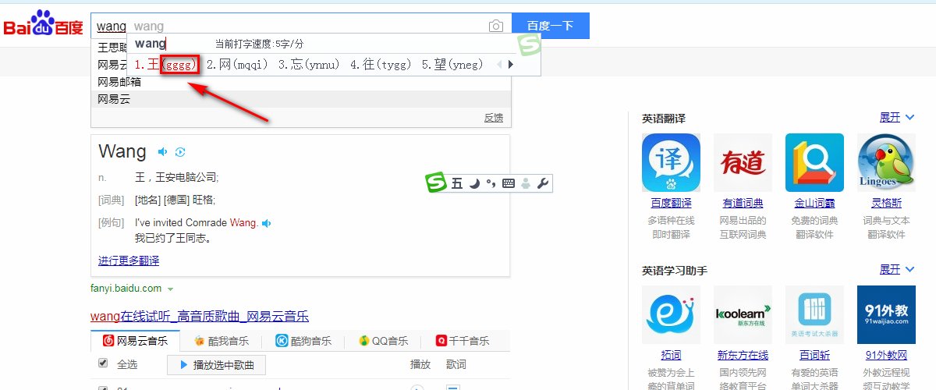Open the 灵格斯 text link
The width and height of the screenshot is (936, 390).
pos(886,203)
